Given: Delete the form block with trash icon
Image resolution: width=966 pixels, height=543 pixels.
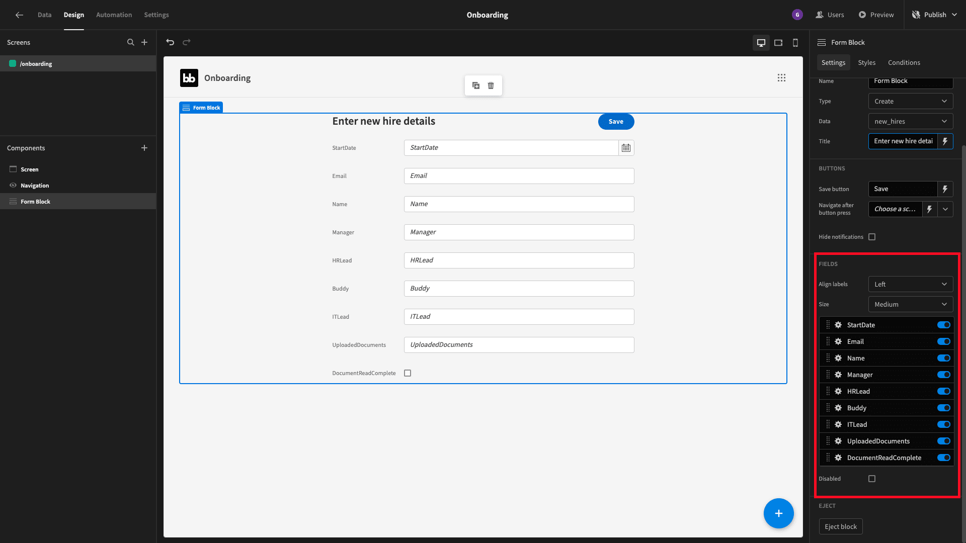Looking at the screenshot, I should point(491,85).
